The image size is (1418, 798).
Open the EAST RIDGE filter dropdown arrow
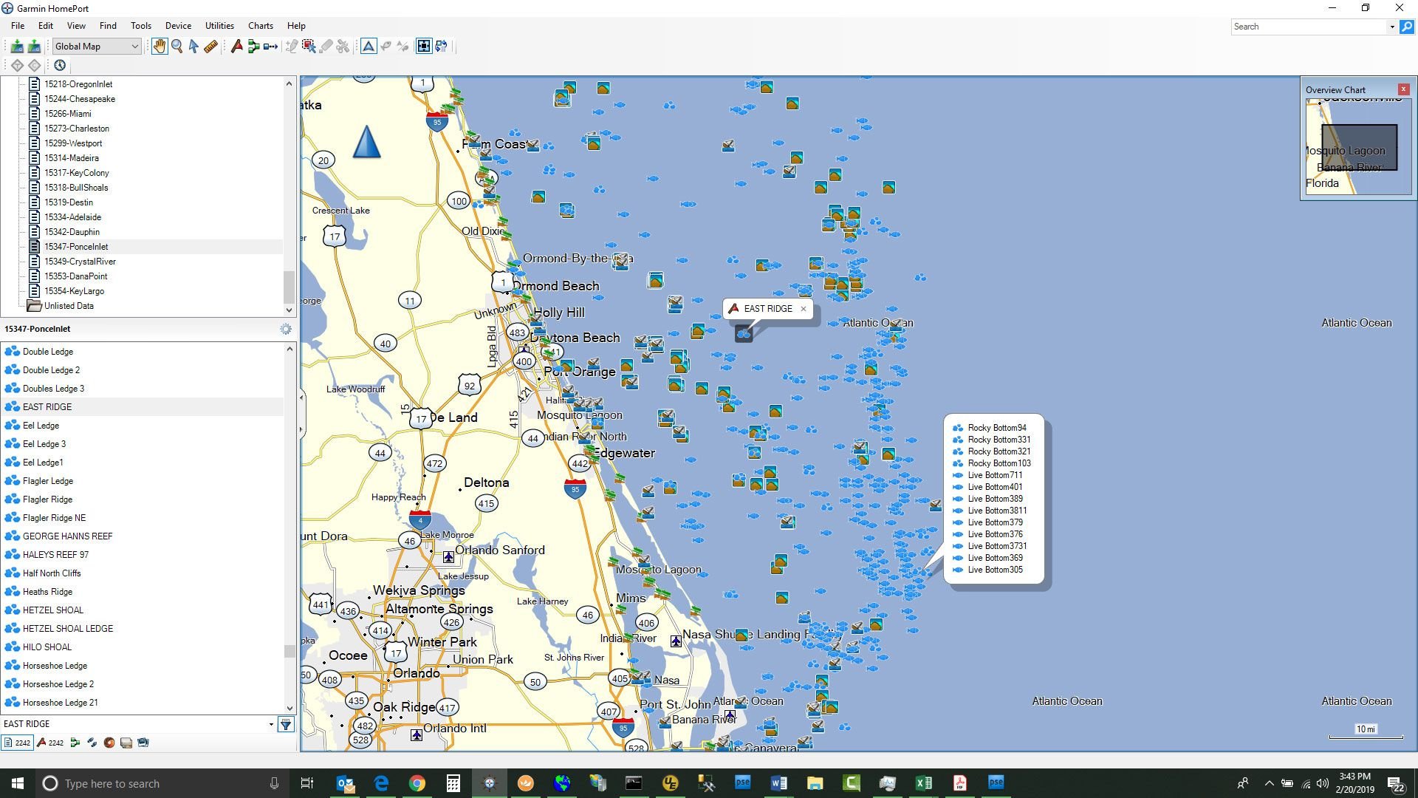(271, 724)
